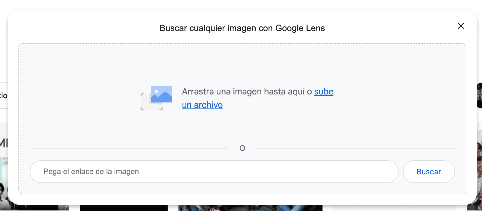The image size is (482, 211).
Task: Click the image drag-and-drop illustration icon
Action: coord(156,98)
